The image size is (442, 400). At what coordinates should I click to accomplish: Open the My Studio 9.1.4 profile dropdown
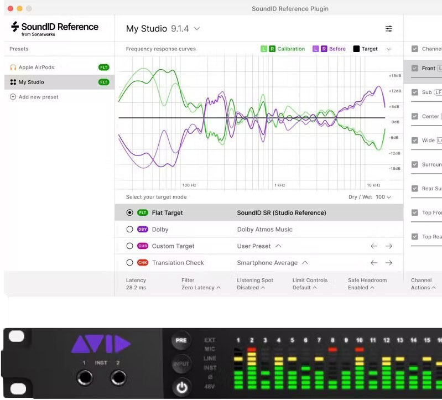point(163,28)
